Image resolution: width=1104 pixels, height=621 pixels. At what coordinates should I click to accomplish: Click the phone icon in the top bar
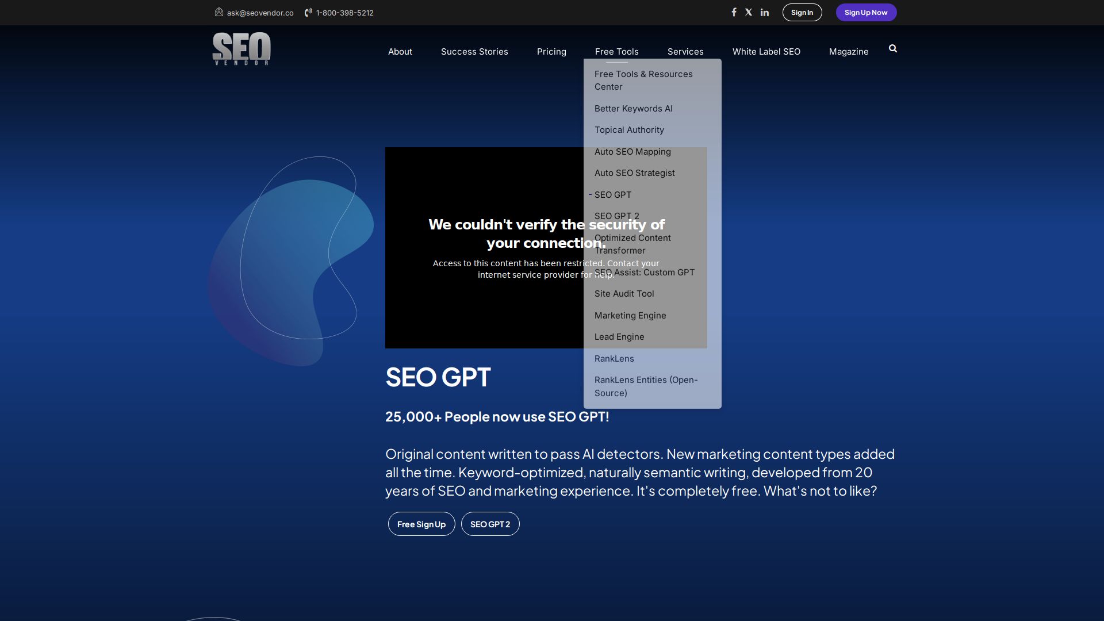click(308, 12)
